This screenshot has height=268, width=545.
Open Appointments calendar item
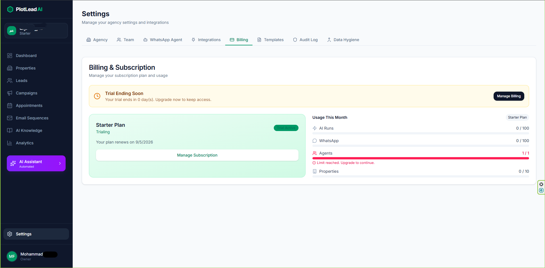coord(36,105)
